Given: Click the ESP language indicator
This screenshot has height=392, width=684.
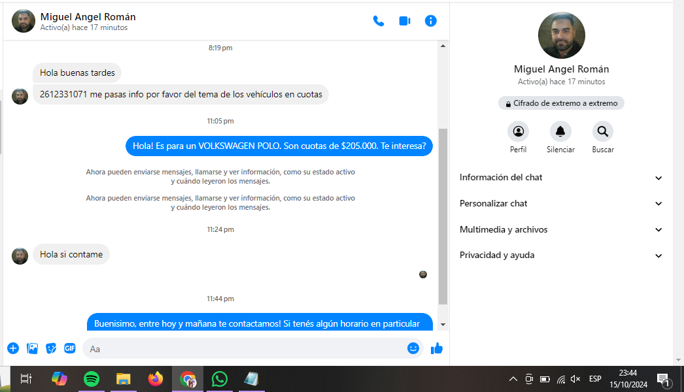Looking at the screenshot, I should pyautogui.click(x=595, y=379).
